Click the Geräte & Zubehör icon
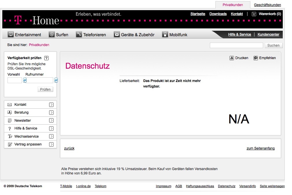 point(117,34)
